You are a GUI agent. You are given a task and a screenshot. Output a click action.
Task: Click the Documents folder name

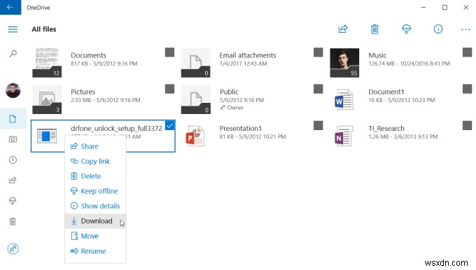[88, 55]
